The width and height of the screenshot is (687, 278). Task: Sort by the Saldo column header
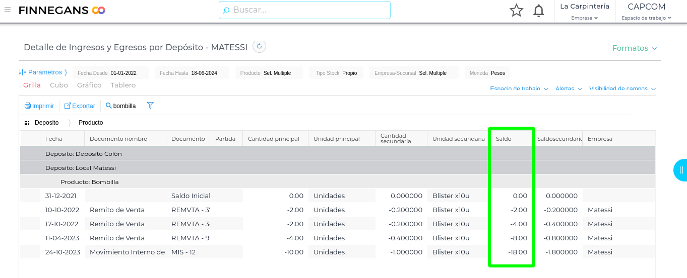pos(504,139)
